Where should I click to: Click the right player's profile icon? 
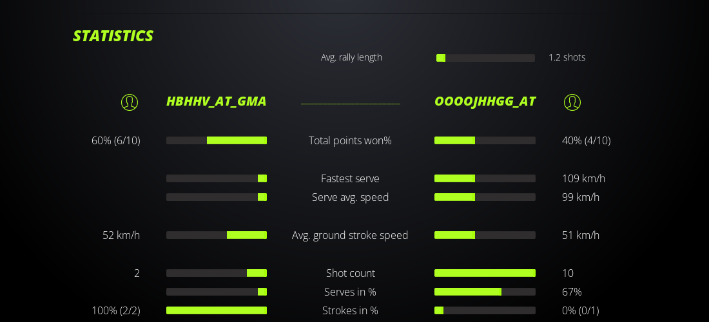point(572,102)
